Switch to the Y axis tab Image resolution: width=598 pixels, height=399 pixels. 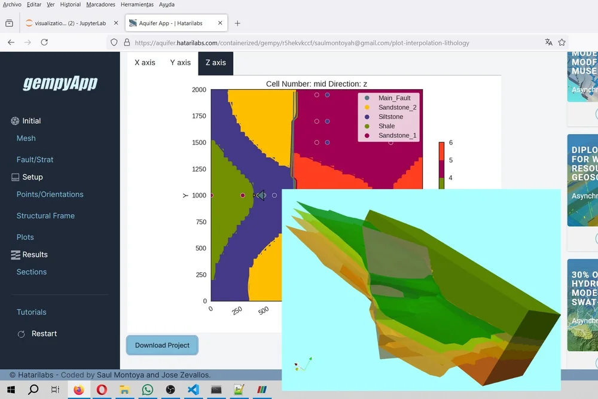pos(180,62)
